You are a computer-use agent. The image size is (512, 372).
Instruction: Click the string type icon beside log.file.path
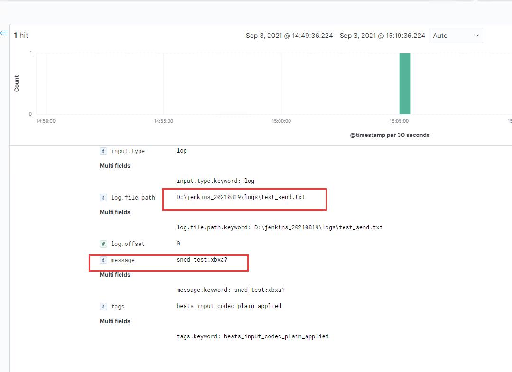click(x=103, y=198)
